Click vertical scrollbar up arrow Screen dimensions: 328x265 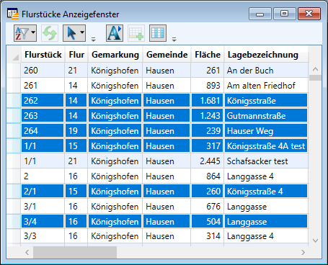pos(315,70)
